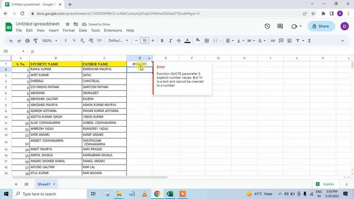Open Chrome in the taskbar
Image resolution: width=354 pixels, height=199 pixels.
(157, 194)
